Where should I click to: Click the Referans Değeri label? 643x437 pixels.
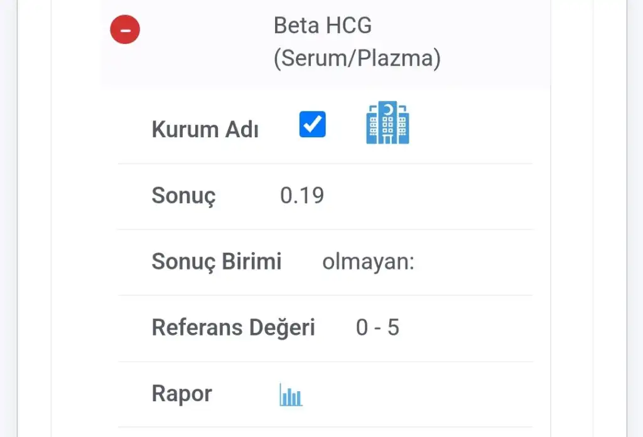(x=234, y=328)
